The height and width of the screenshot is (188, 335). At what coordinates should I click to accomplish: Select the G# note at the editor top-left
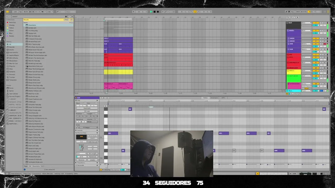coord(130,109)
